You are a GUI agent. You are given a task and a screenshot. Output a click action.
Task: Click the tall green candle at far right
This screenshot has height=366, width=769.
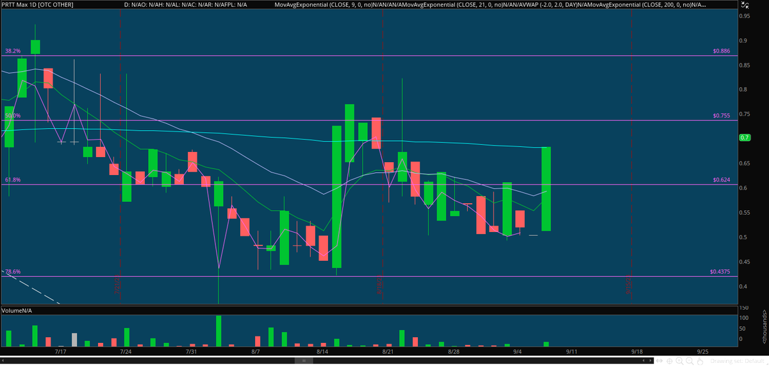click(x=547, y=189)
